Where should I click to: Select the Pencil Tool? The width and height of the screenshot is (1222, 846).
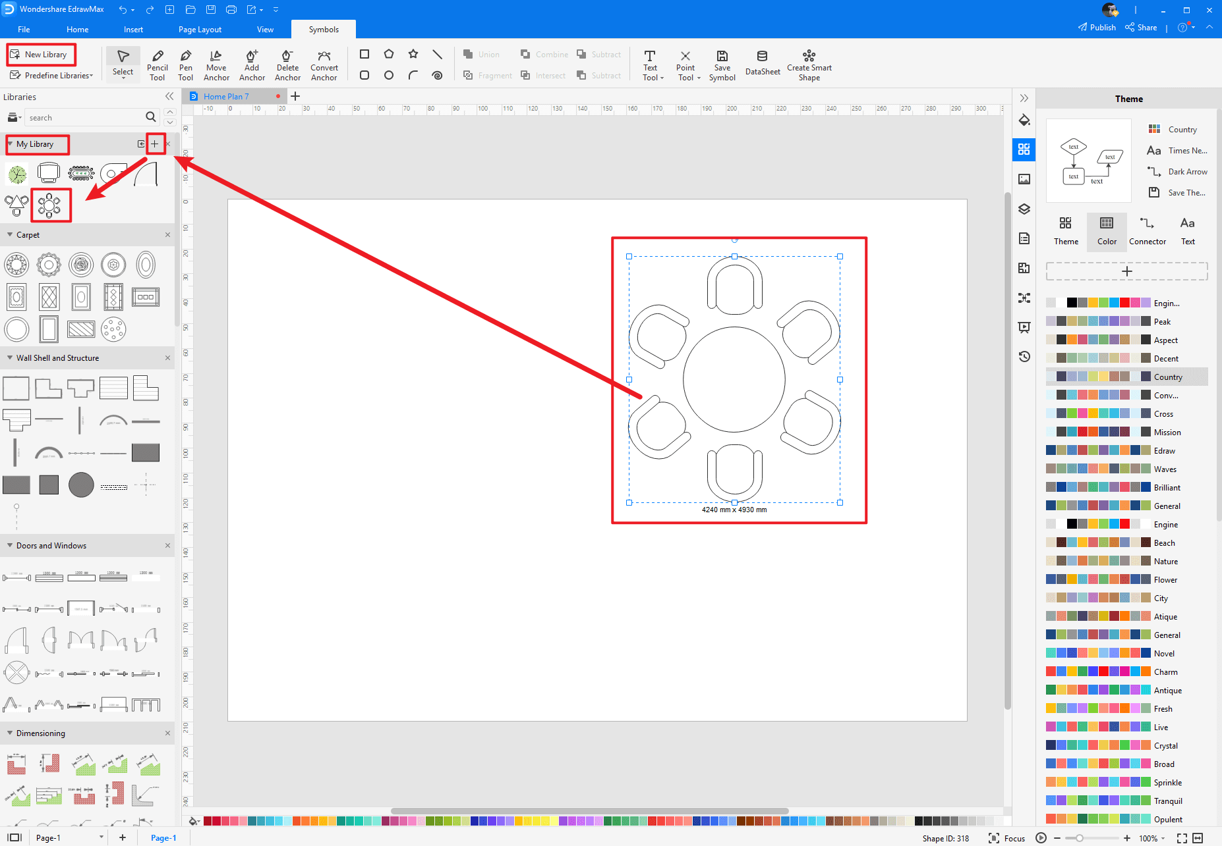(x=157, y=65)
